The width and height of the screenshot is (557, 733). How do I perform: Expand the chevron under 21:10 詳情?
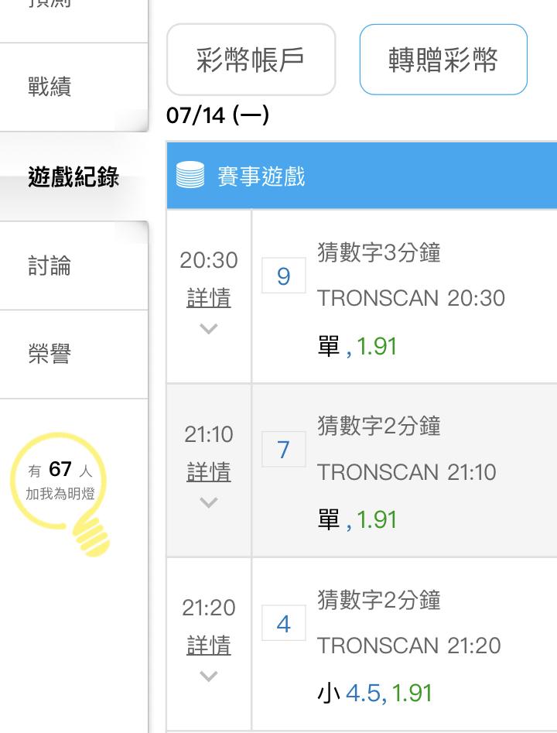(x=208, y=502)
